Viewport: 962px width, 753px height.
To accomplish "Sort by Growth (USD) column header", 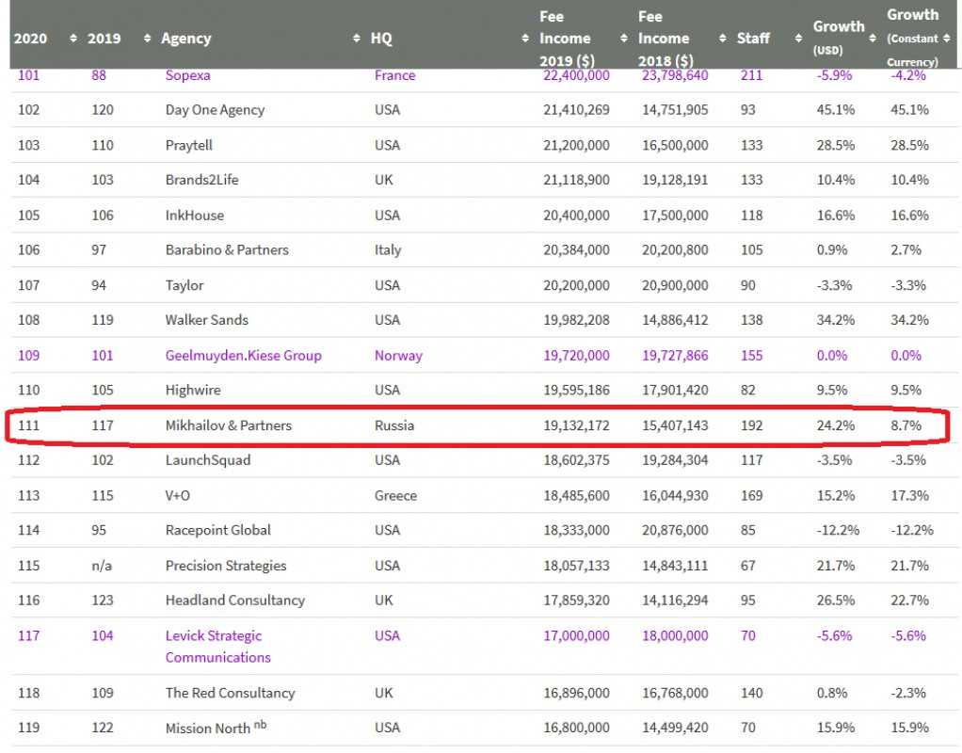I will pos(838,37).
